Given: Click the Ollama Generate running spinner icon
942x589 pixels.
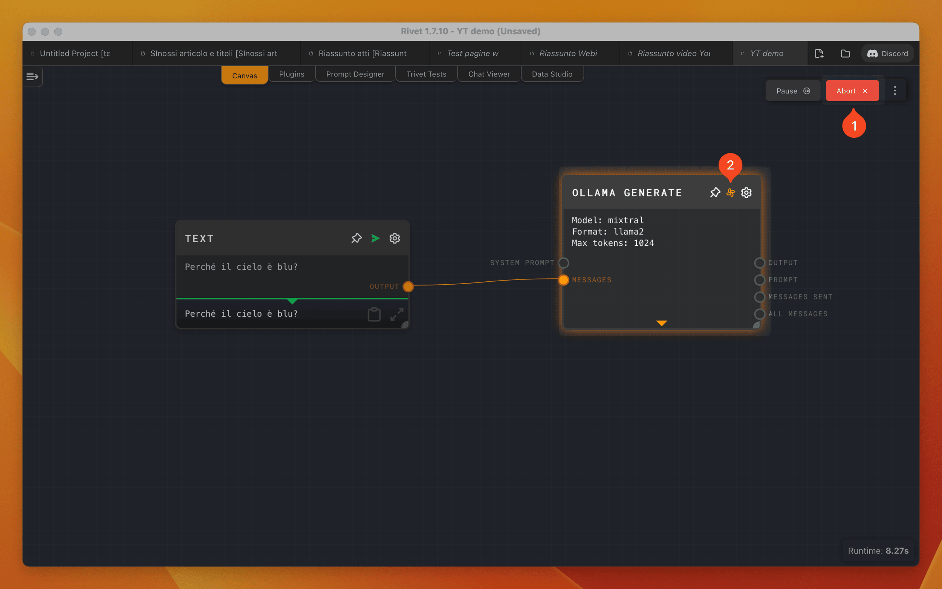Looking at the screenshot, I should tap(730, 192).
